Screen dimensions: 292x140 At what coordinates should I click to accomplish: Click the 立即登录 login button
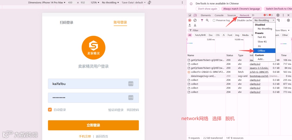click(93, 125)
